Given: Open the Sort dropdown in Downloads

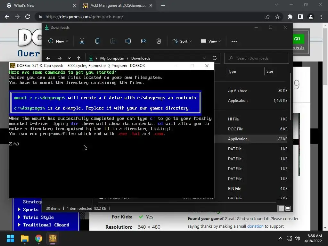Looking at the screenshot, I should (182, 41).
